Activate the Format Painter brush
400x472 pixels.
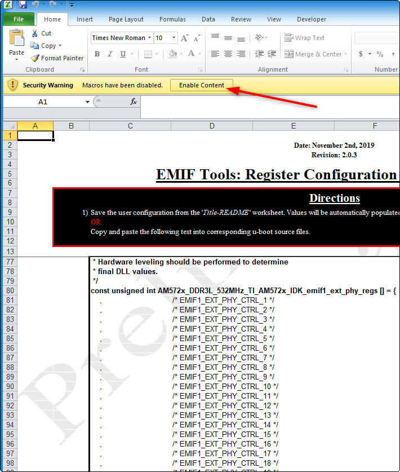pos(57,58)
